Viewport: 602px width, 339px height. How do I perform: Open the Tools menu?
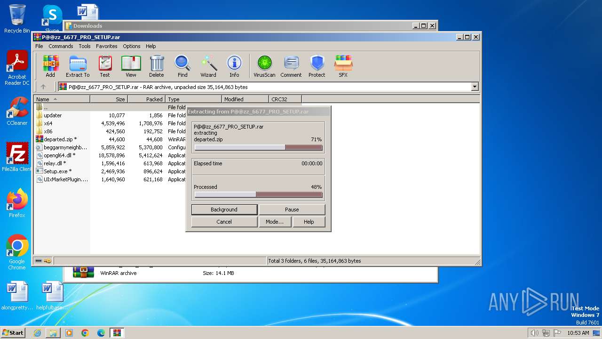pos(85,46)
